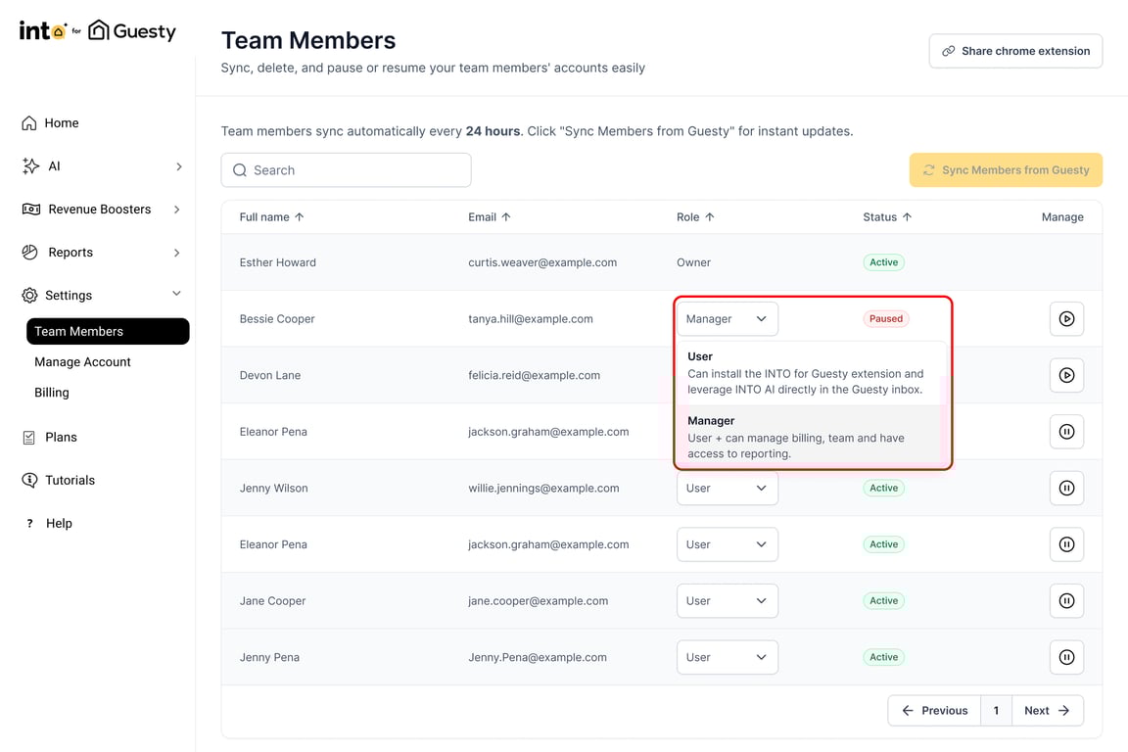Click the Home icon in sidebar
This screenshot has width=1128, height=752.
(28, 123)
